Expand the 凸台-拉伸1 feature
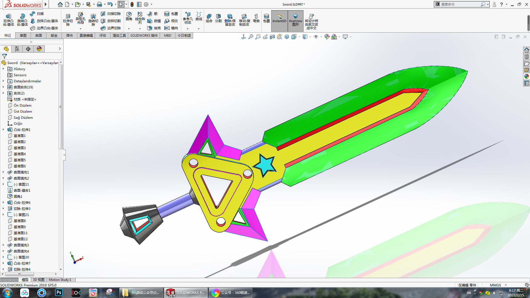530x298 pixels. click(x=3, y=130)
